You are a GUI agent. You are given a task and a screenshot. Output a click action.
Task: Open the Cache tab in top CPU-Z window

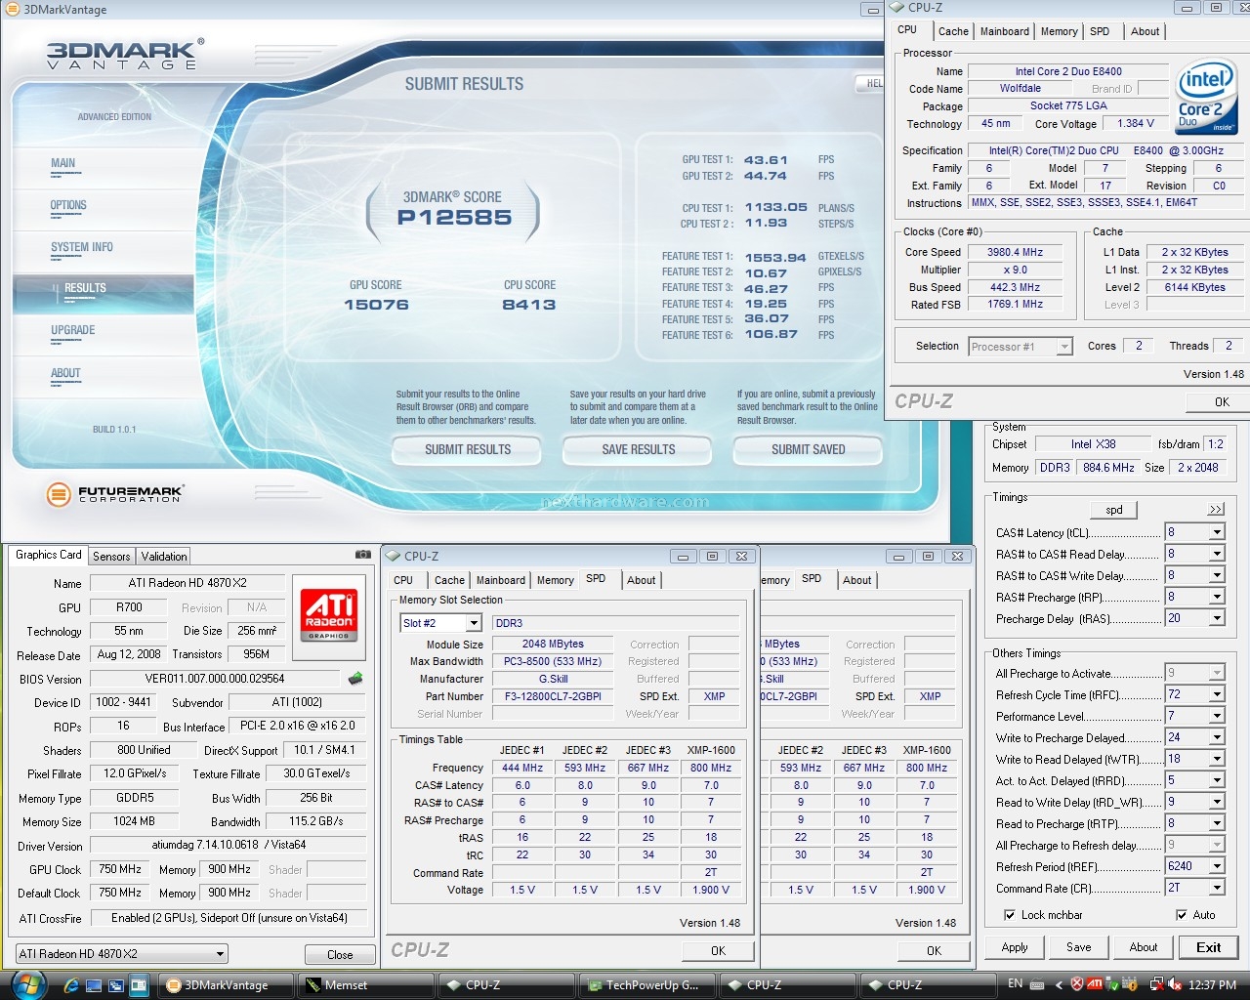point(953,31)
